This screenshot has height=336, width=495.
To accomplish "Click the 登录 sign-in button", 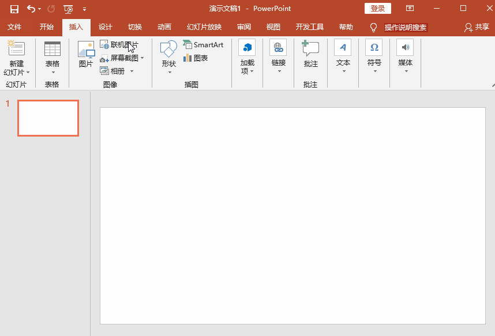I will click(377, 9).
